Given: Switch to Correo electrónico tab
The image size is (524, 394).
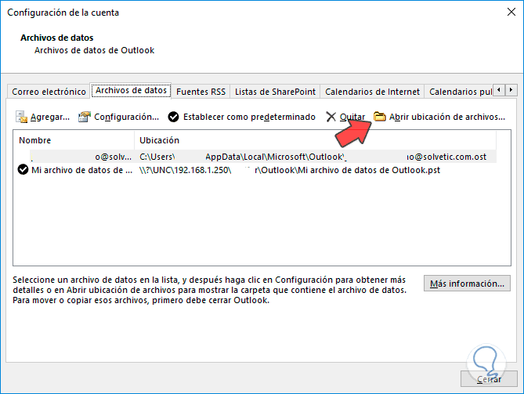Looking at the screenshot, I should [49, 92].
